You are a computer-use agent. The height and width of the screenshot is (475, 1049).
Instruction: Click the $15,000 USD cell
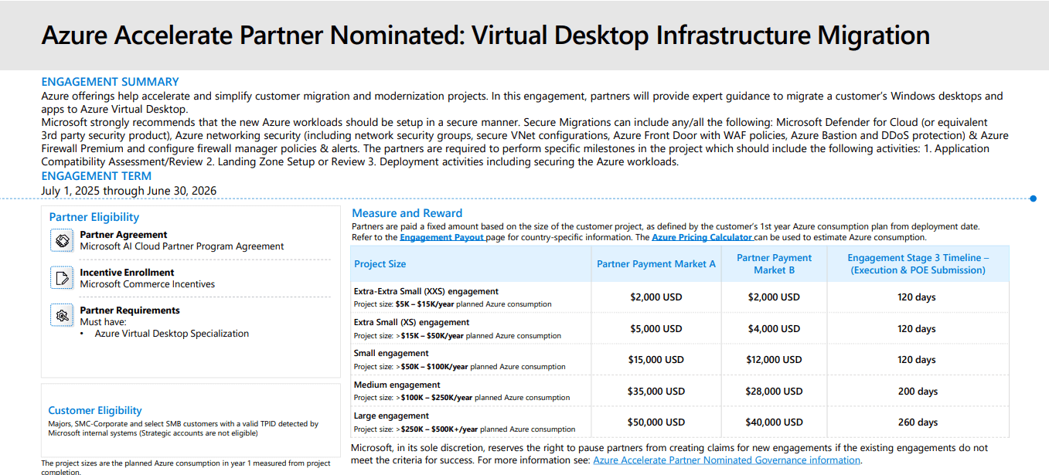pos(656,360)
